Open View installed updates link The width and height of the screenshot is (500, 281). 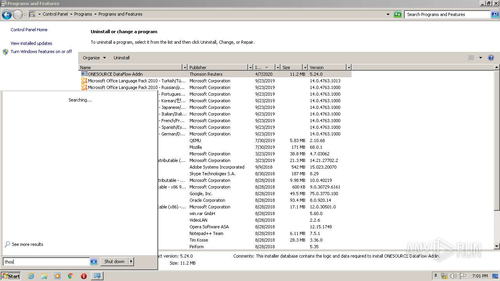(31, 43)
